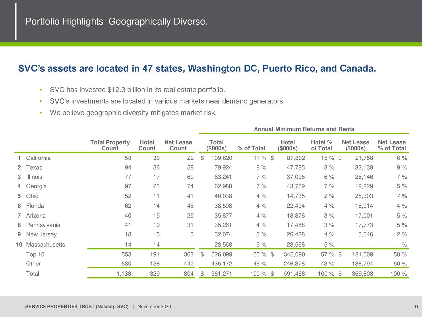Viewport: 422px width, 317px height.
Task: Select the 'Other' row in the table
Action: pyautogui.click(x=33, y=264)
